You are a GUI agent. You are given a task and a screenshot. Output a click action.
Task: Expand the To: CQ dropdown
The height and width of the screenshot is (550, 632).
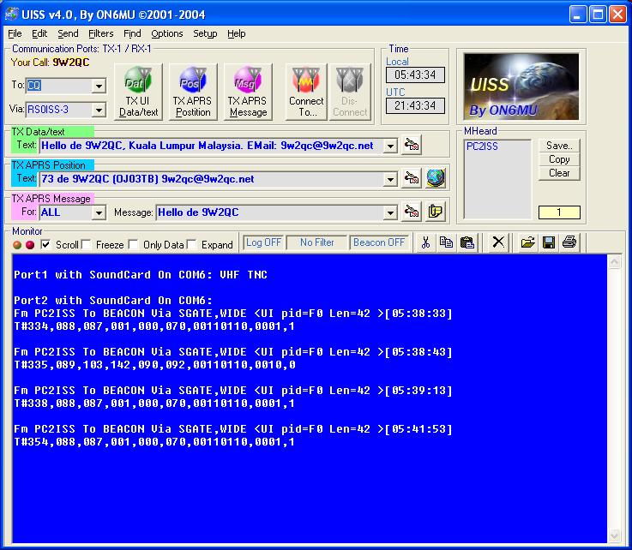click(x=99, y=86)
